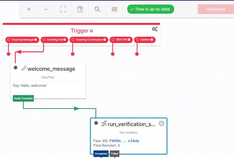Click red connector dot under REST API
This screenshot has height=158, width=234.
coord(113,54)
